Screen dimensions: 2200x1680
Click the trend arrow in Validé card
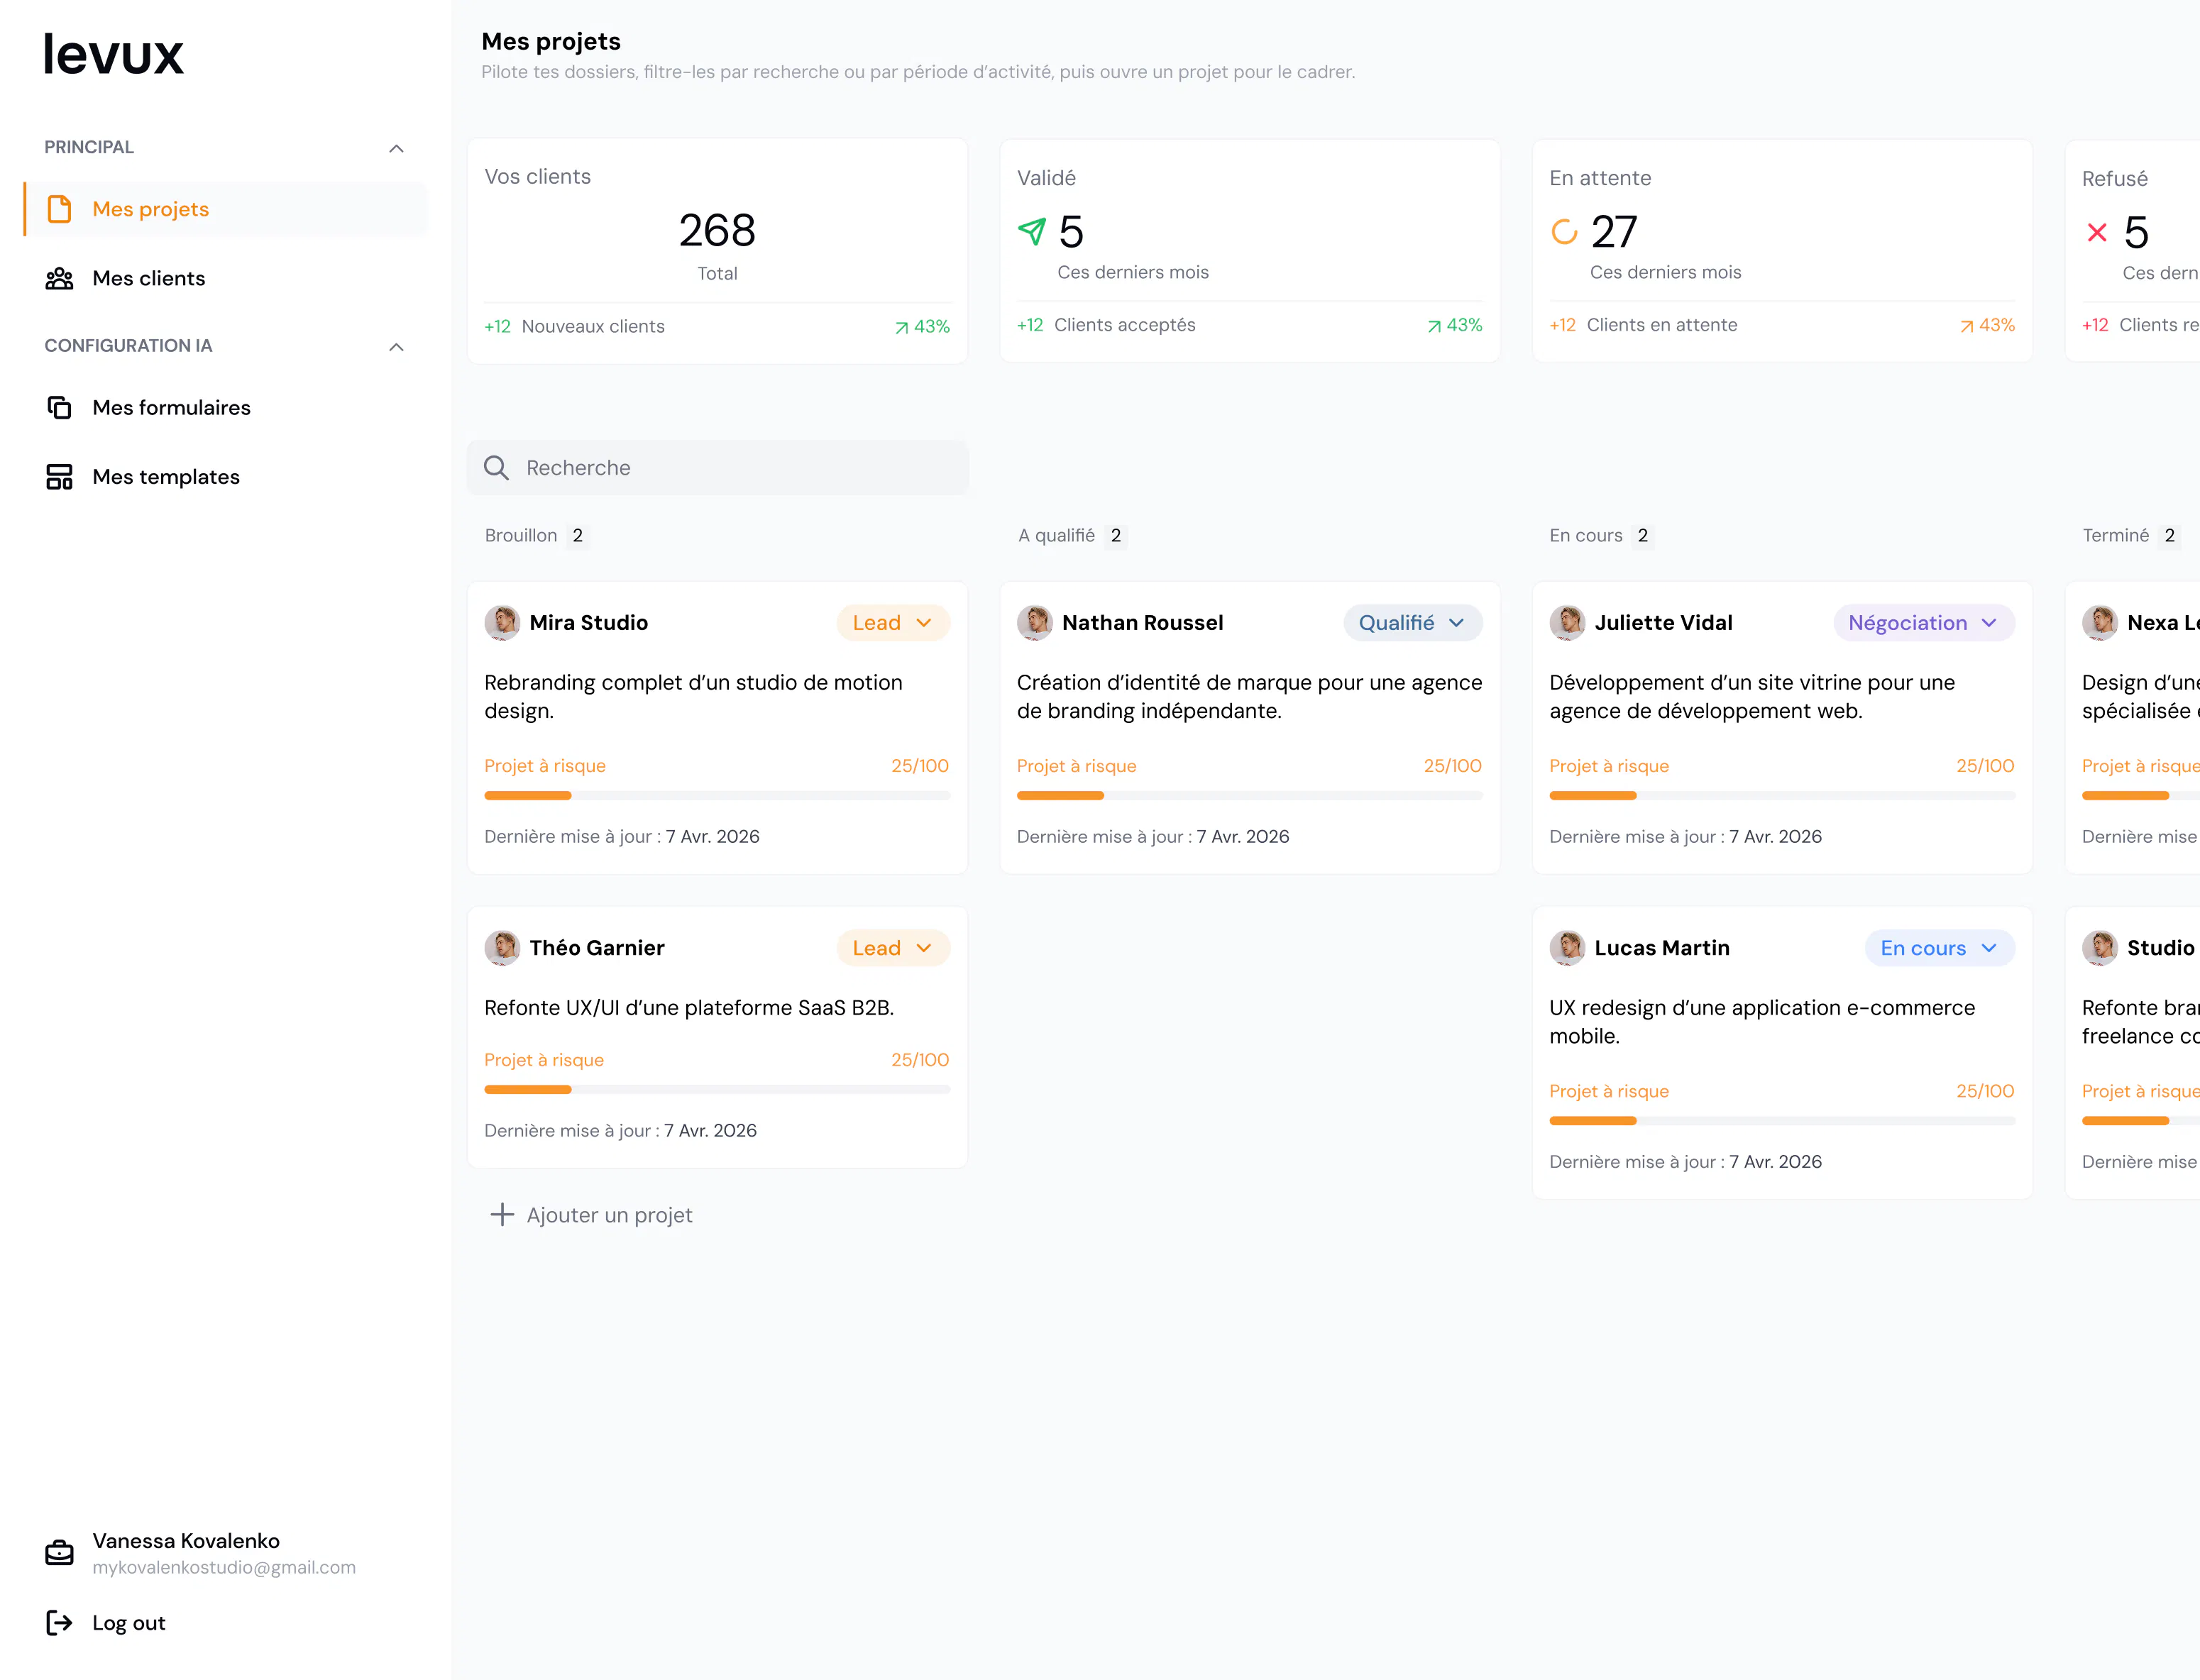click(1434, 326)
